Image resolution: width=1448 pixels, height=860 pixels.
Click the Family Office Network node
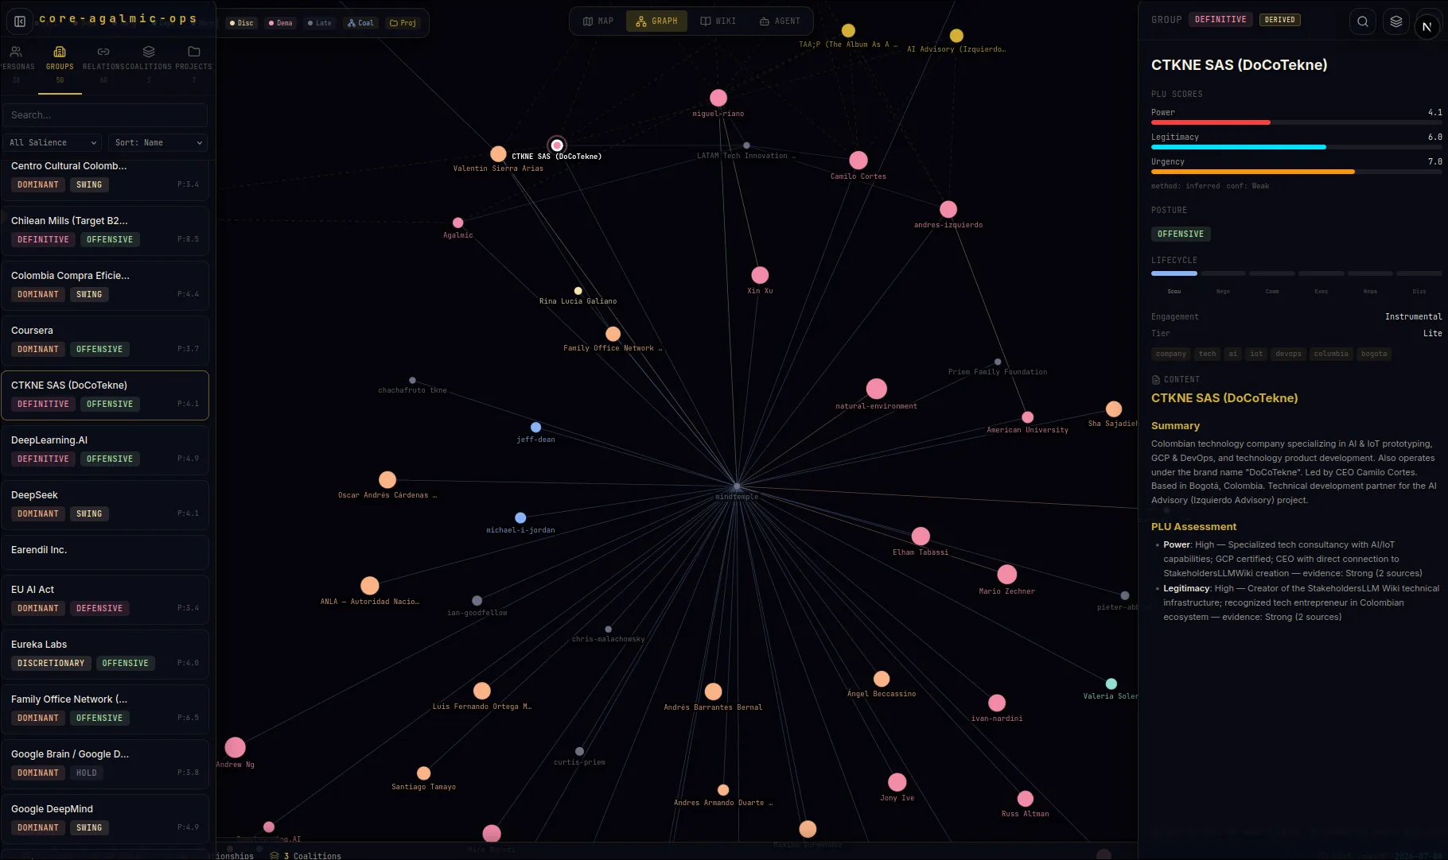[x=613, y=334]
